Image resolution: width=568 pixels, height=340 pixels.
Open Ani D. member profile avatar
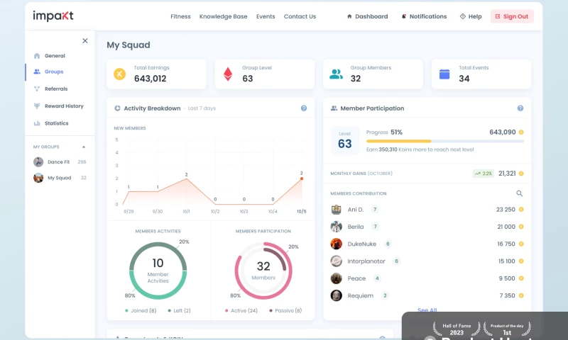tap(337, 210)
